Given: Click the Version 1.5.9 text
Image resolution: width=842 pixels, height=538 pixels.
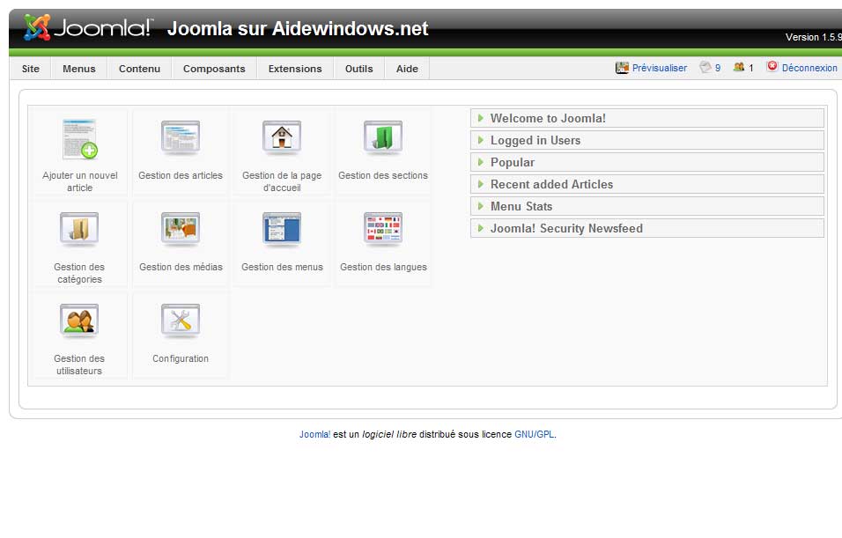Looking at the screenshot, I should tap(814, 37).
